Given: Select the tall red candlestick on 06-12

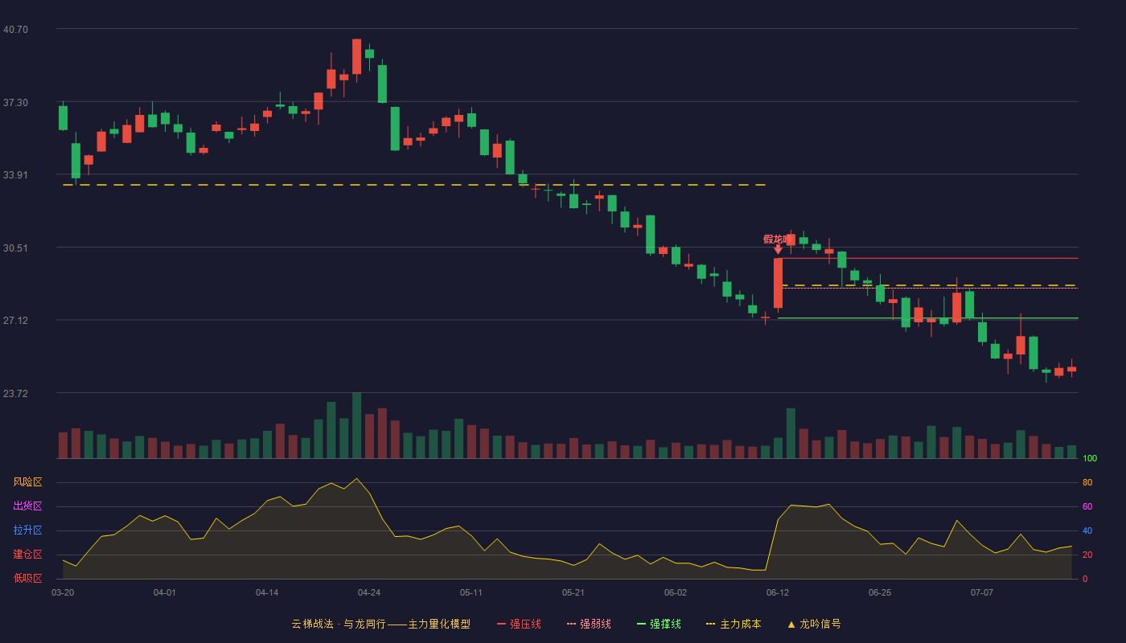Looking at the screenshot, I should pos(778,283).
